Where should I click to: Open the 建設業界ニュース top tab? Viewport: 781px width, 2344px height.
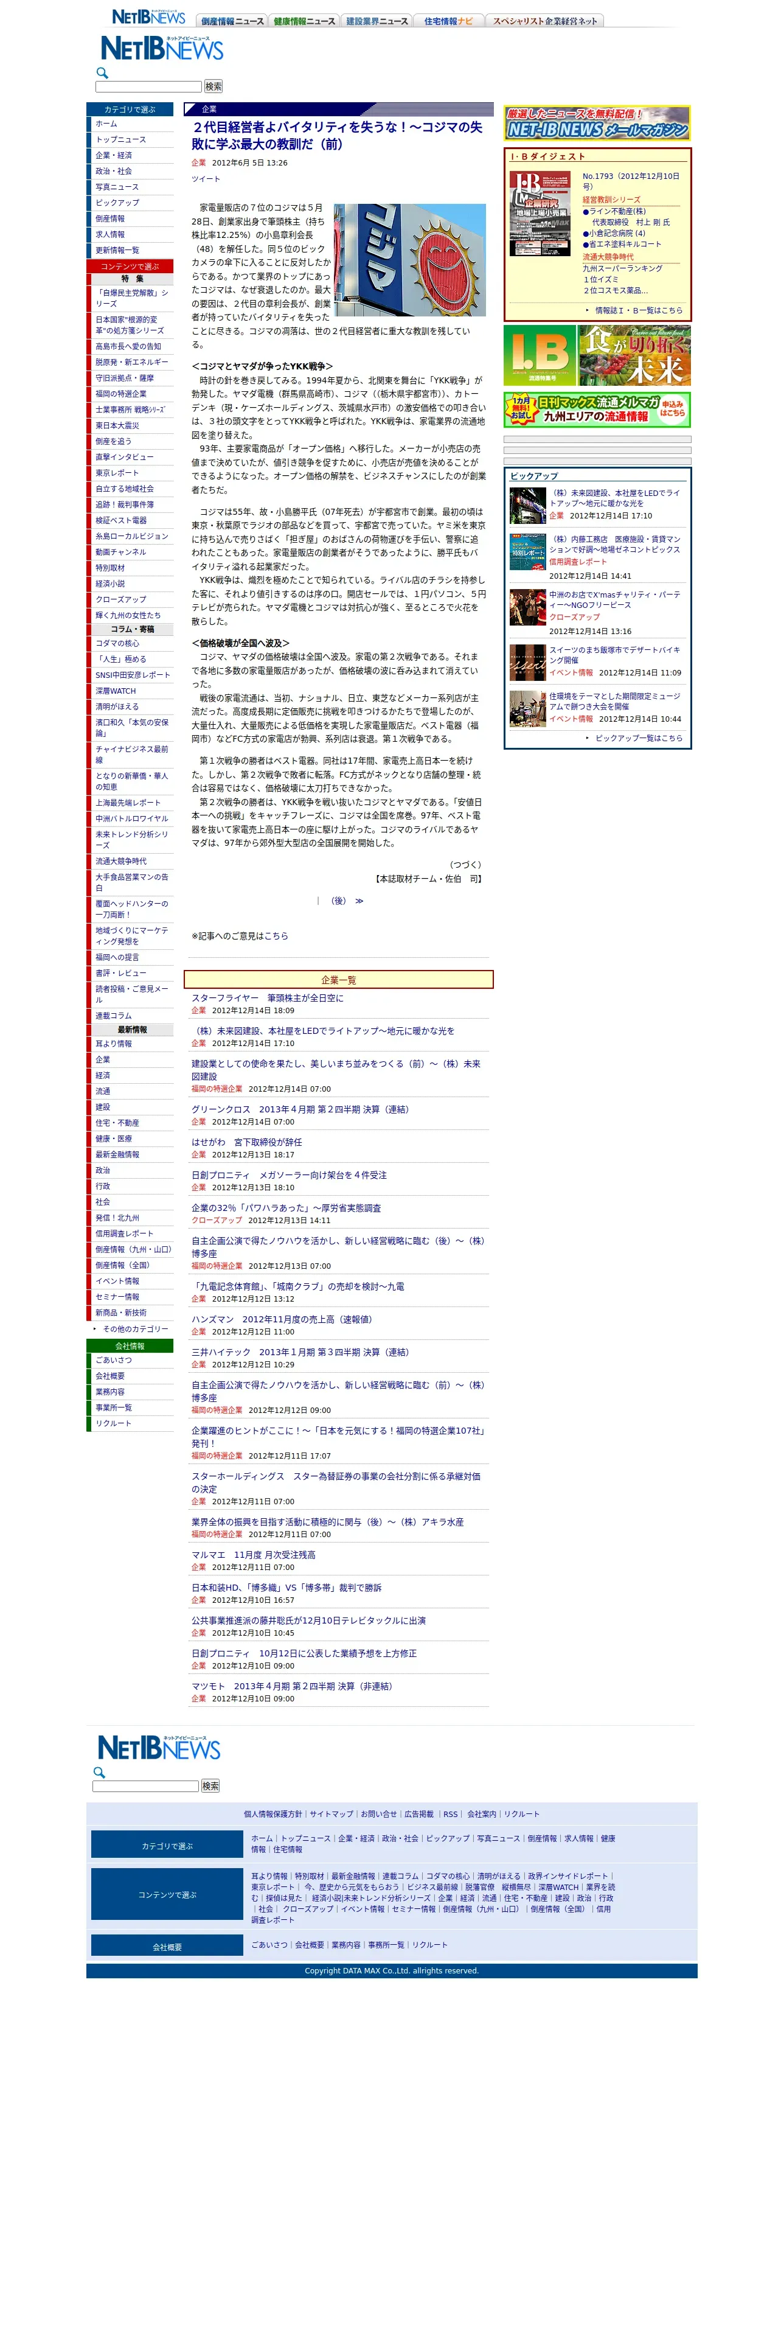point(377,21)
